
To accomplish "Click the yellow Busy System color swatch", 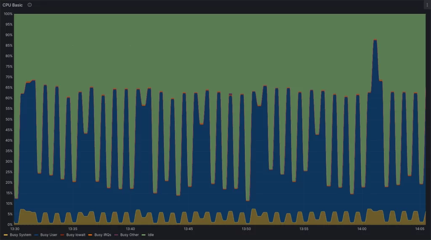I will tap(6, 235).
